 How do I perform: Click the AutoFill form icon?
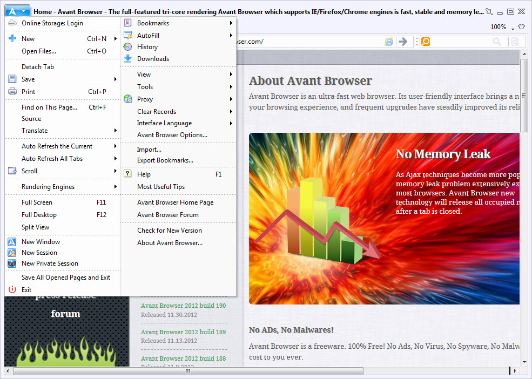128,35
